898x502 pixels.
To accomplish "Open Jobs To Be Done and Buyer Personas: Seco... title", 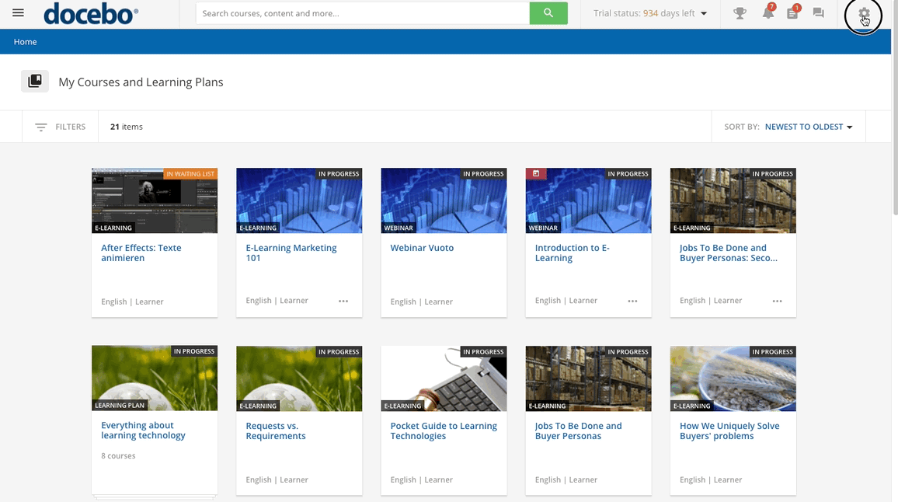I will (729, 253).
